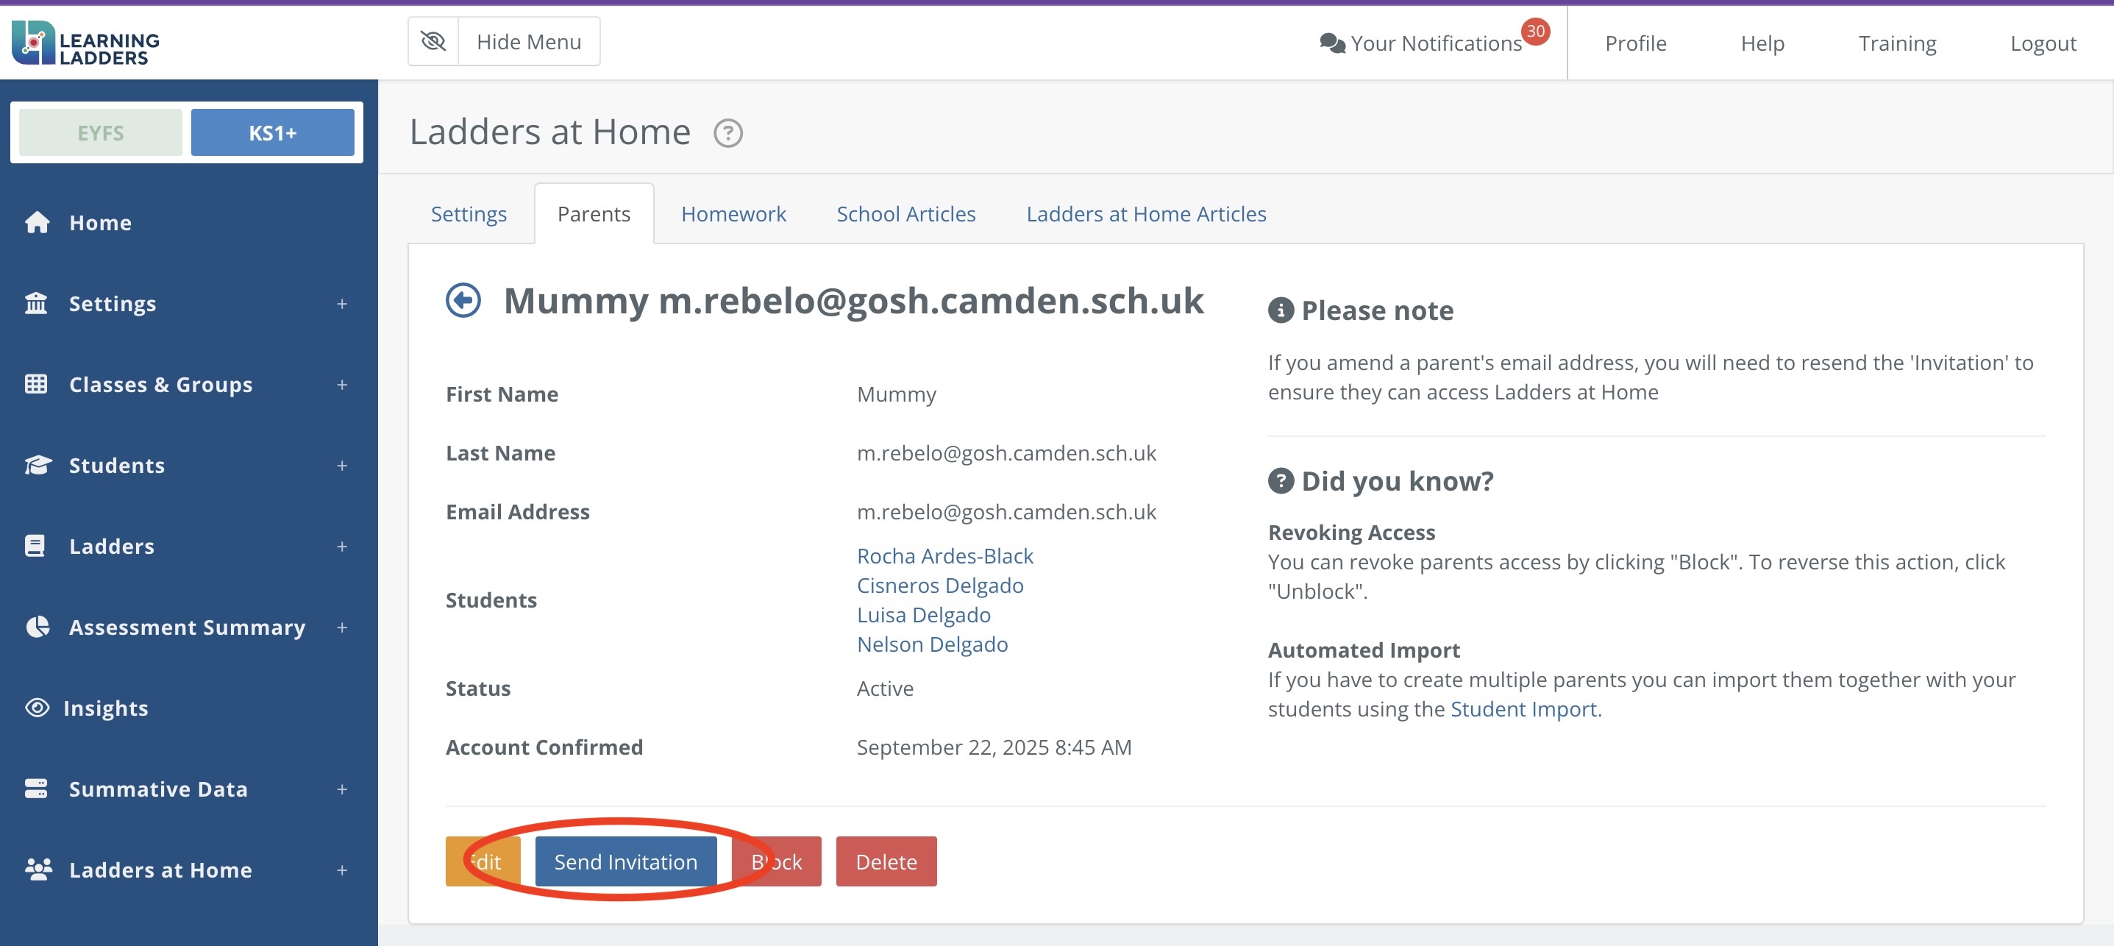
Task: Click the Home house icon in sidebar
Action: click(37, 222)
